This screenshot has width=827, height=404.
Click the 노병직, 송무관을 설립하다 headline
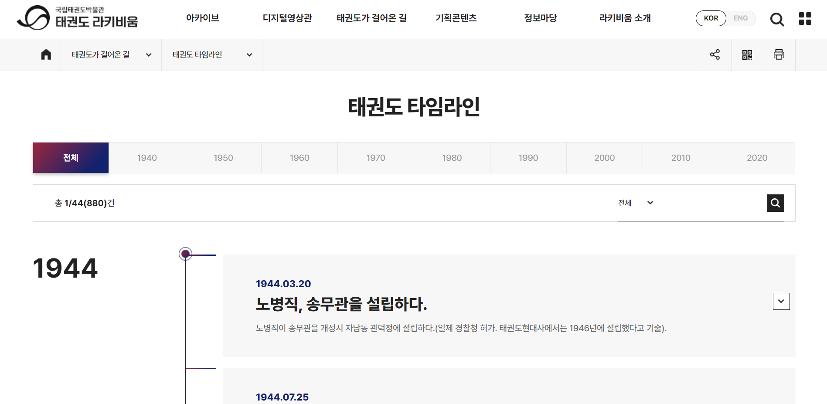pos(341,304)
